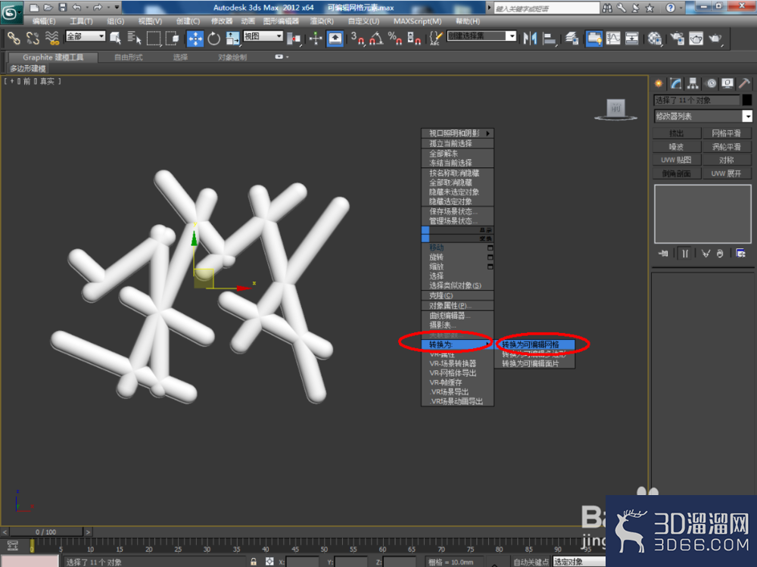Toggle Window/Crossing selection mode
This screenshot has width=757, height=567.
[173, 38]
